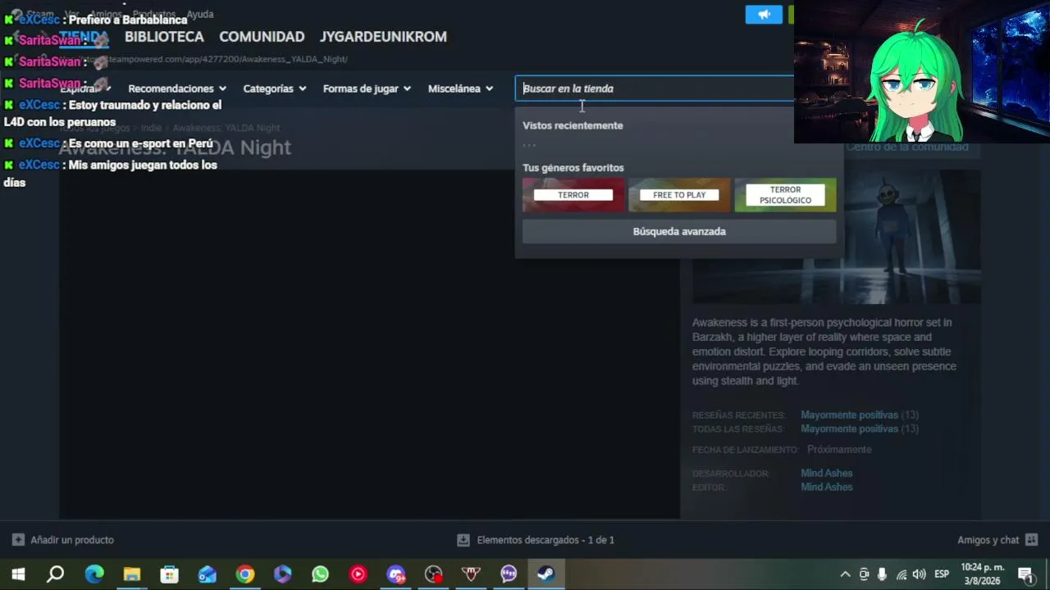Image resolution: width=1050 pixels, height=590 pixels.
Task: Open the Amigos y chat friends icon
Action: pyautogui.click(x=1032, y=540)
